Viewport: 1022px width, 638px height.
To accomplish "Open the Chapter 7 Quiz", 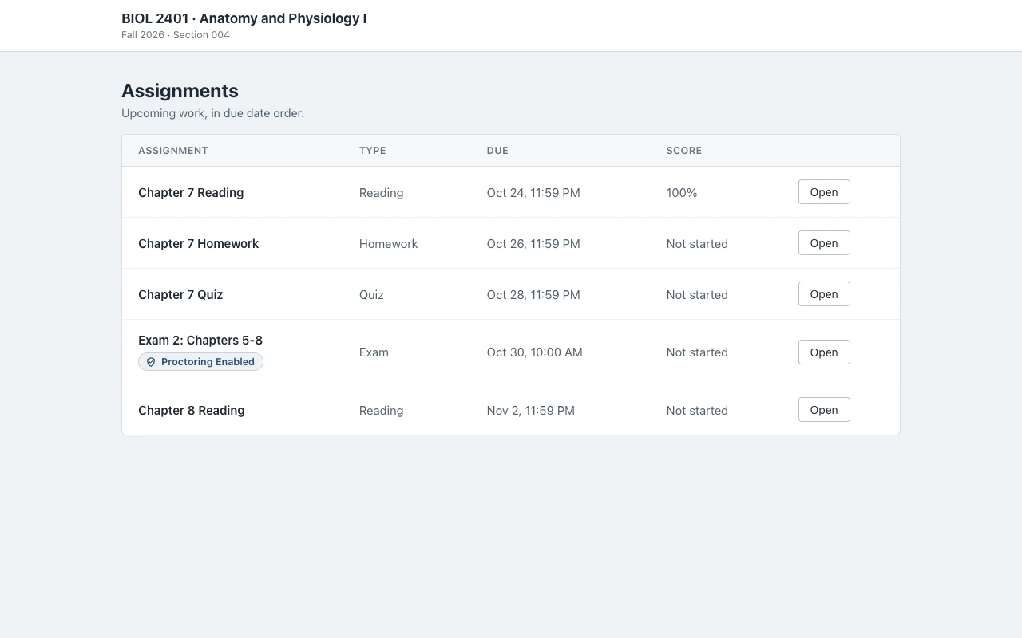I will tap(824, 294).
